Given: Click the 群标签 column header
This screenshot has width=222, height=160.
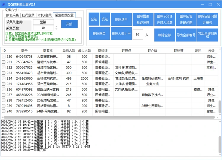Looking at the screenshot, I should pos(178,50).
